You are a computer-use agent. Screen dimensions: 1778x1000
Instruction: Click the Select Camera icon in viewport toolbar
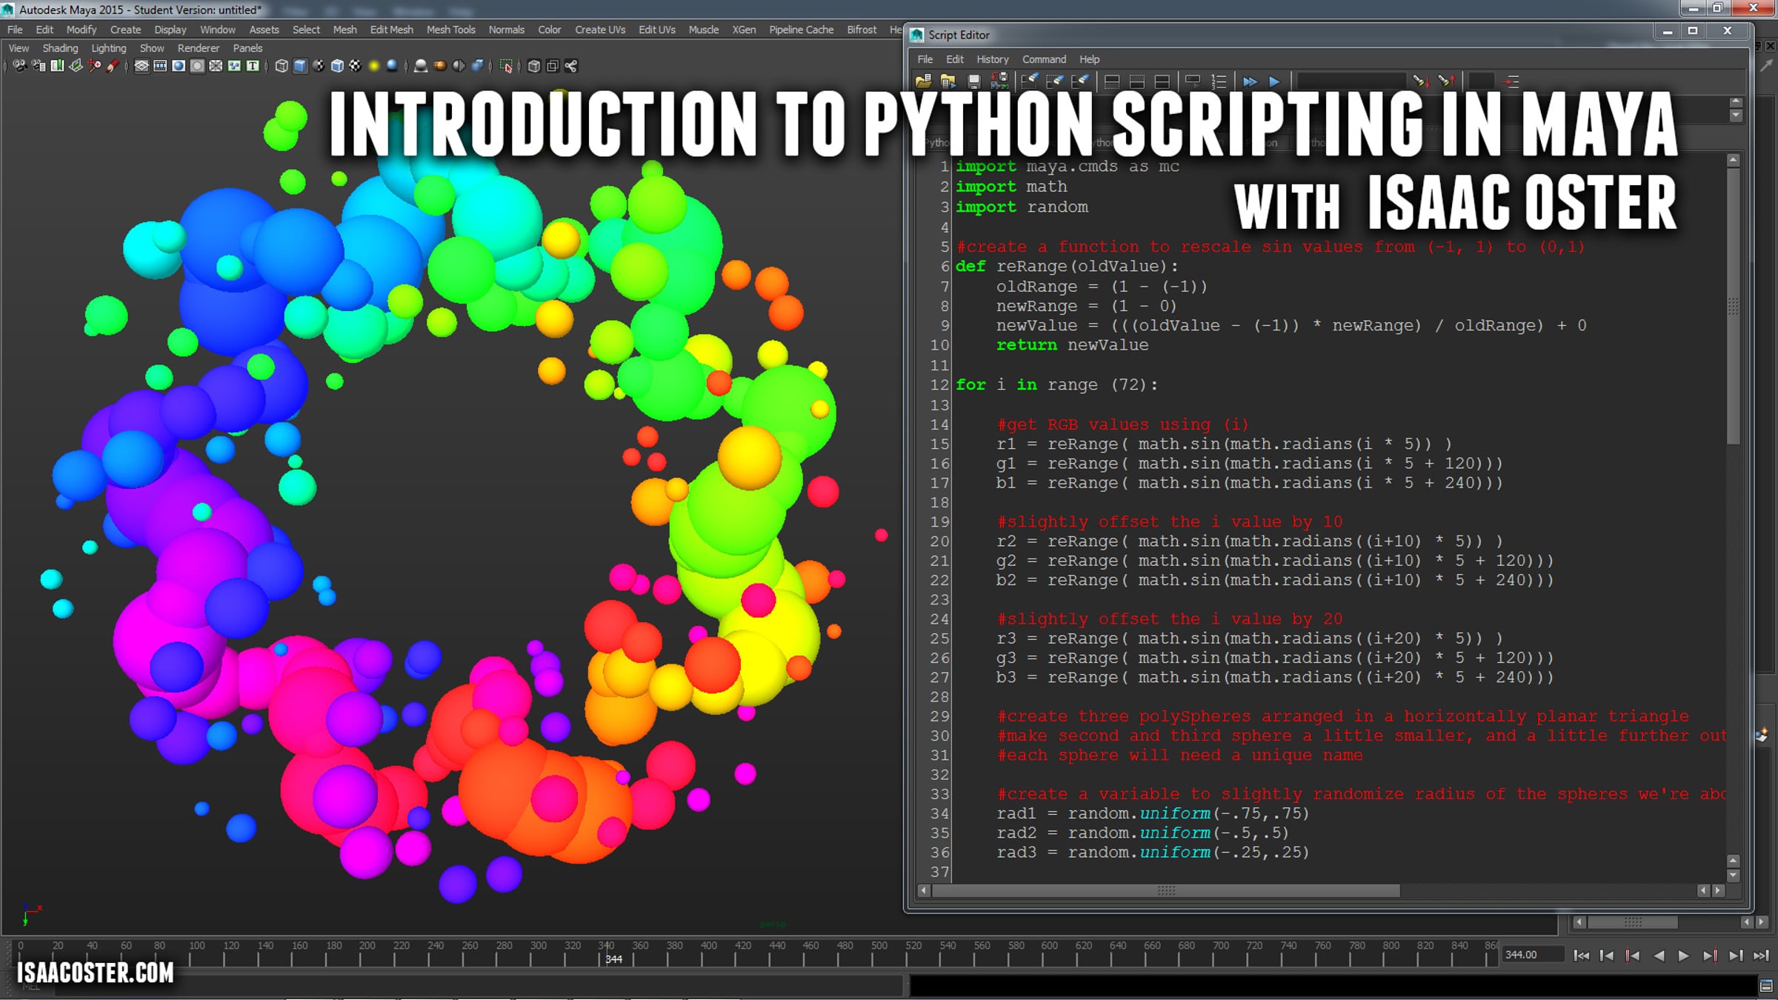20,67
